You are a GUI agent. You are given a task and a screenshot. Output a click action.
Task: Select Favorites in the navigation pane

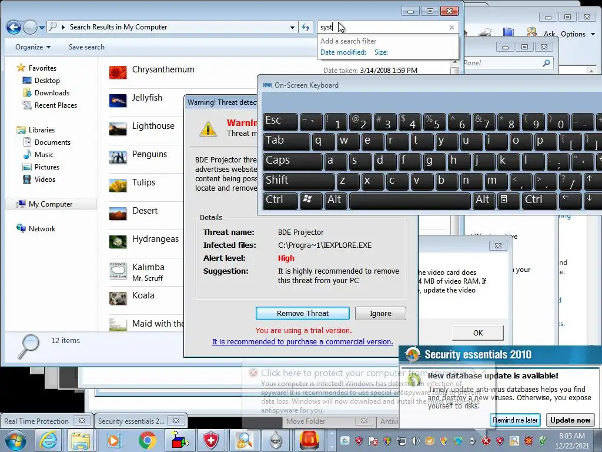[42, 68]
